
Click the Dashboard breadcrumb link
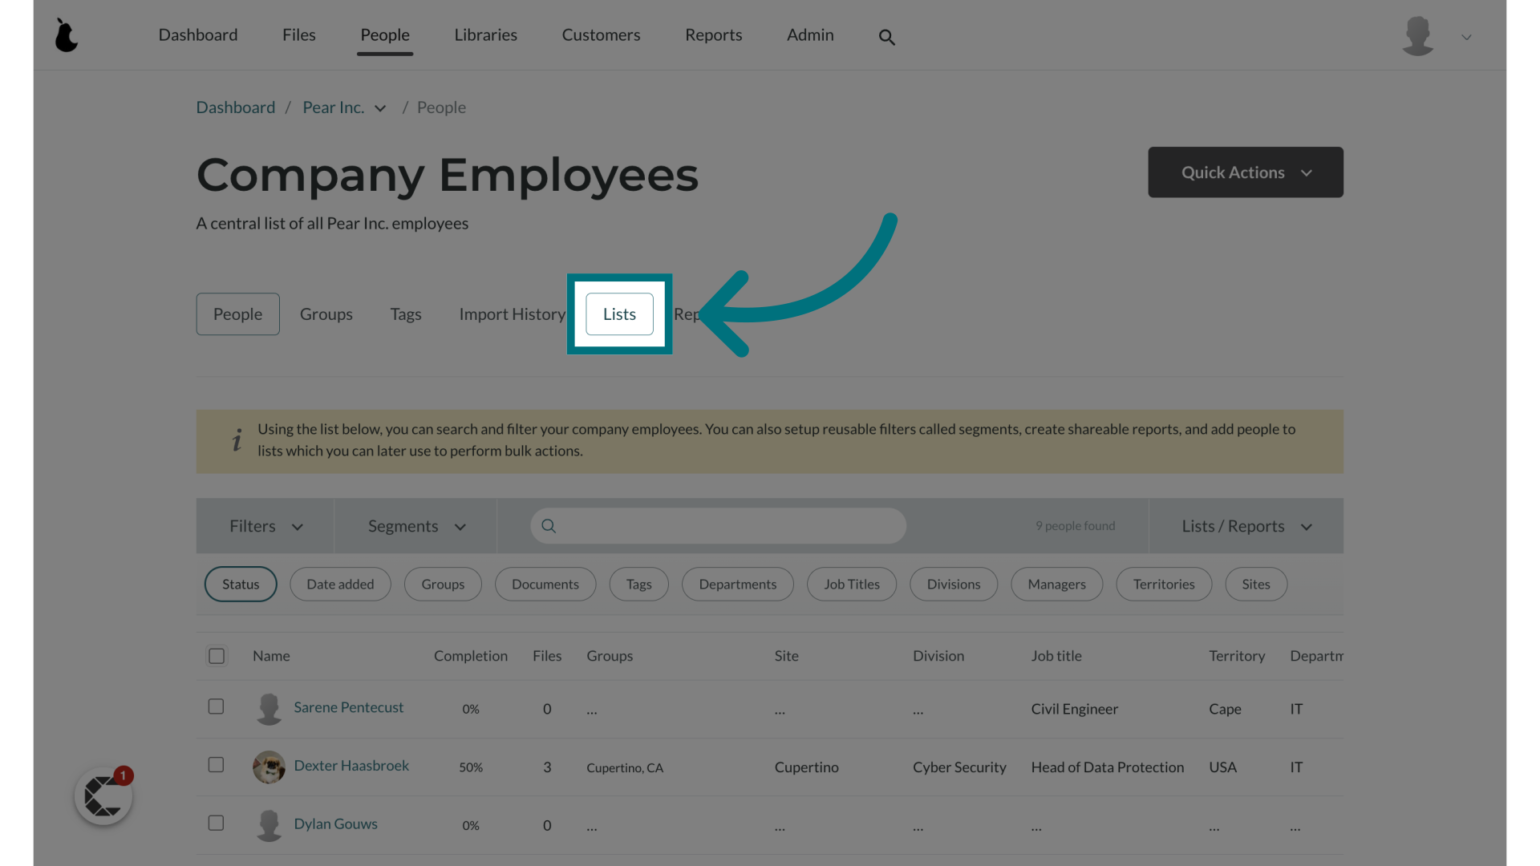235,107
